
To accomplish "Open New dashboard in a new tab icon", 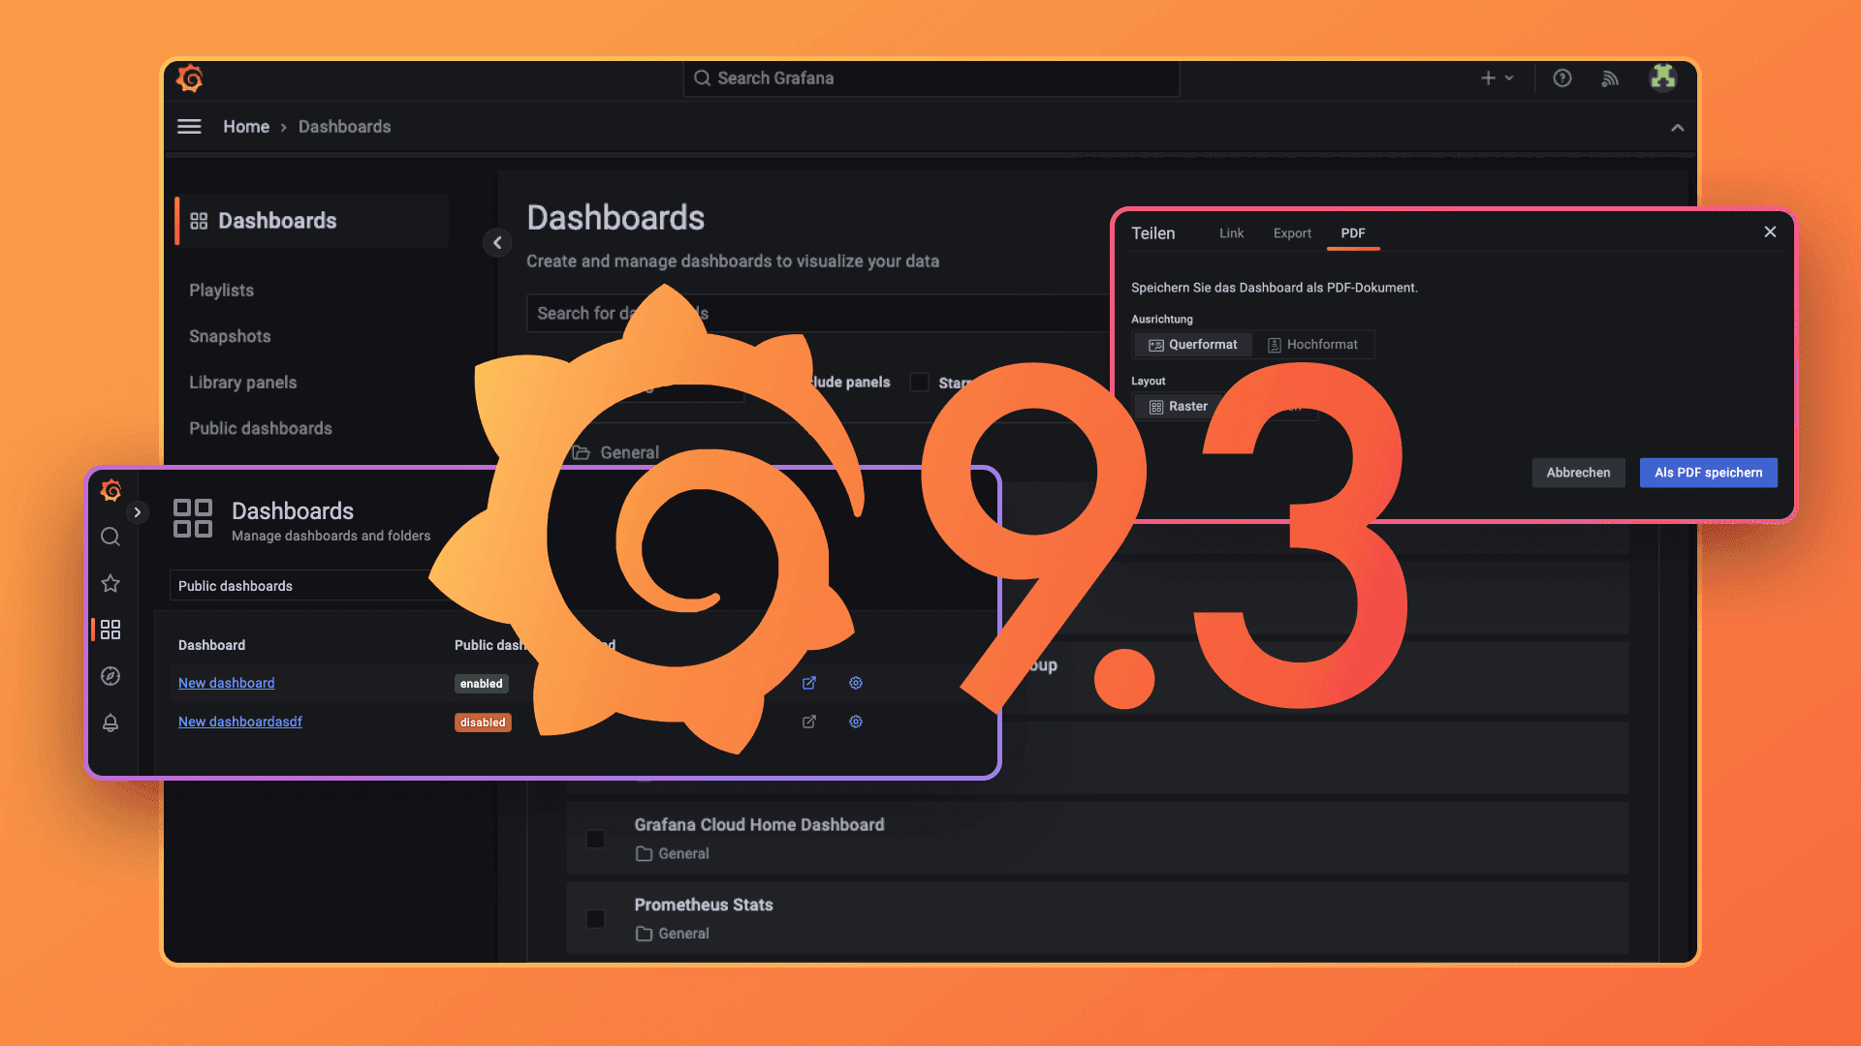I will click(x=809, y=683).
